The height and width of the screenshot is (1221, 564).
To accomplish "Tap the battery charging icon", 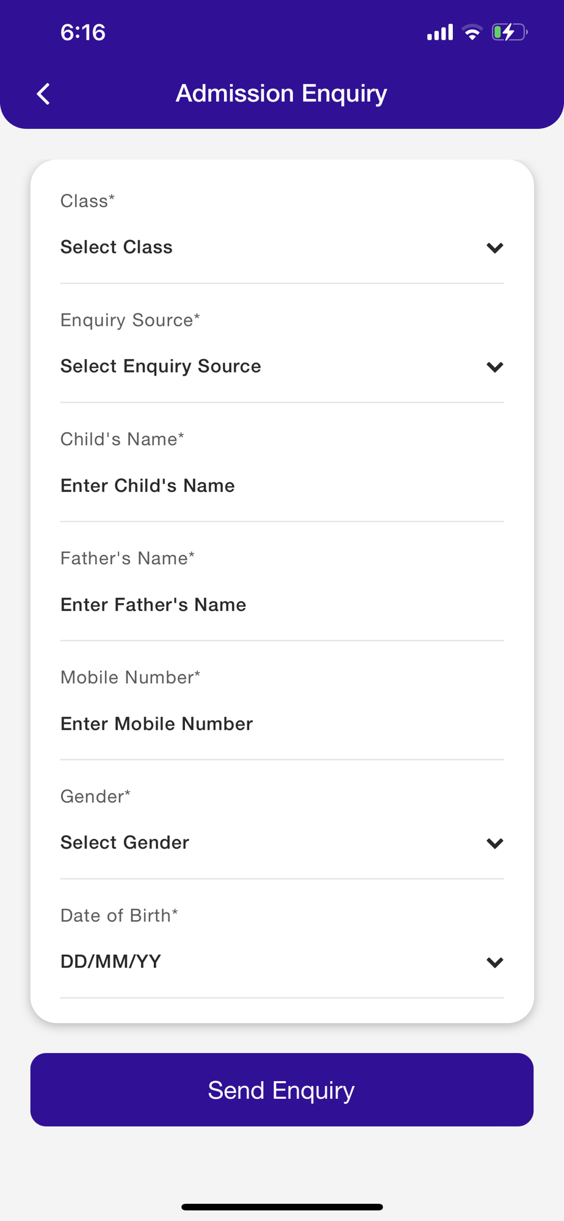I will [x=509, y=32].
